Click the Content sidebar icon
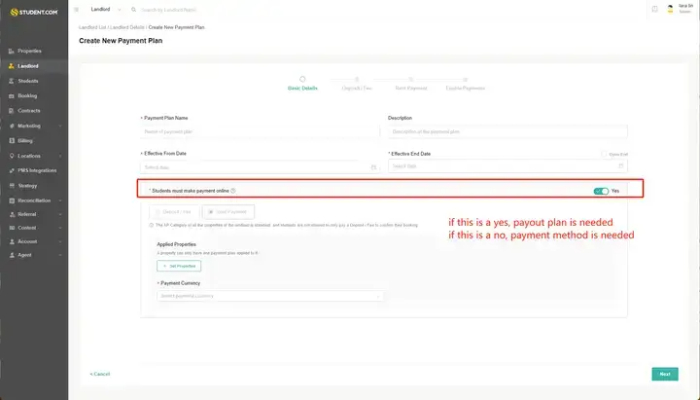 [12, 228]
